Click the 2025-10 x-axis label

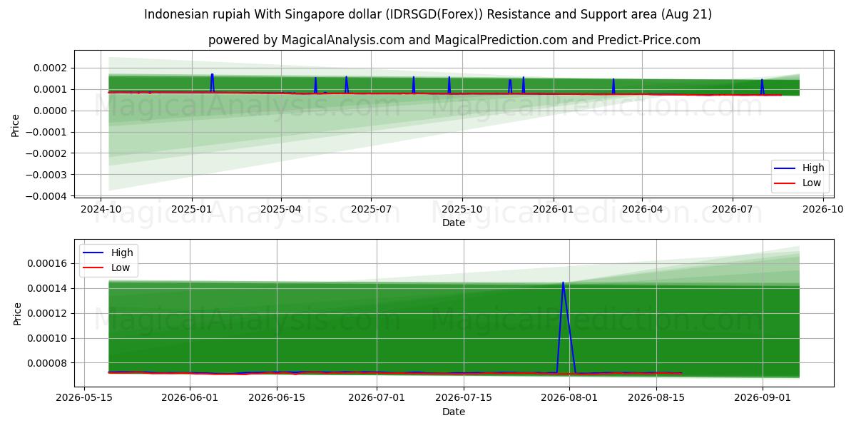(x=462, y=209)
